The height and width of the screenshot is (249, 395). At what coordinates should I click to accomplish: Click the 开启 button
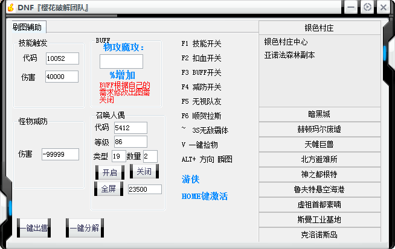click(110, 172)
